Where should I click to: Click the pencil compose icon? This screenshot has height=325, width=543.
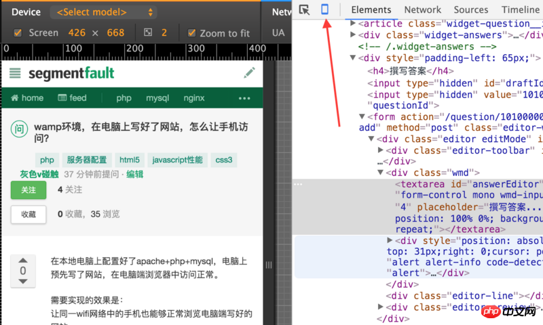[250, 72]
